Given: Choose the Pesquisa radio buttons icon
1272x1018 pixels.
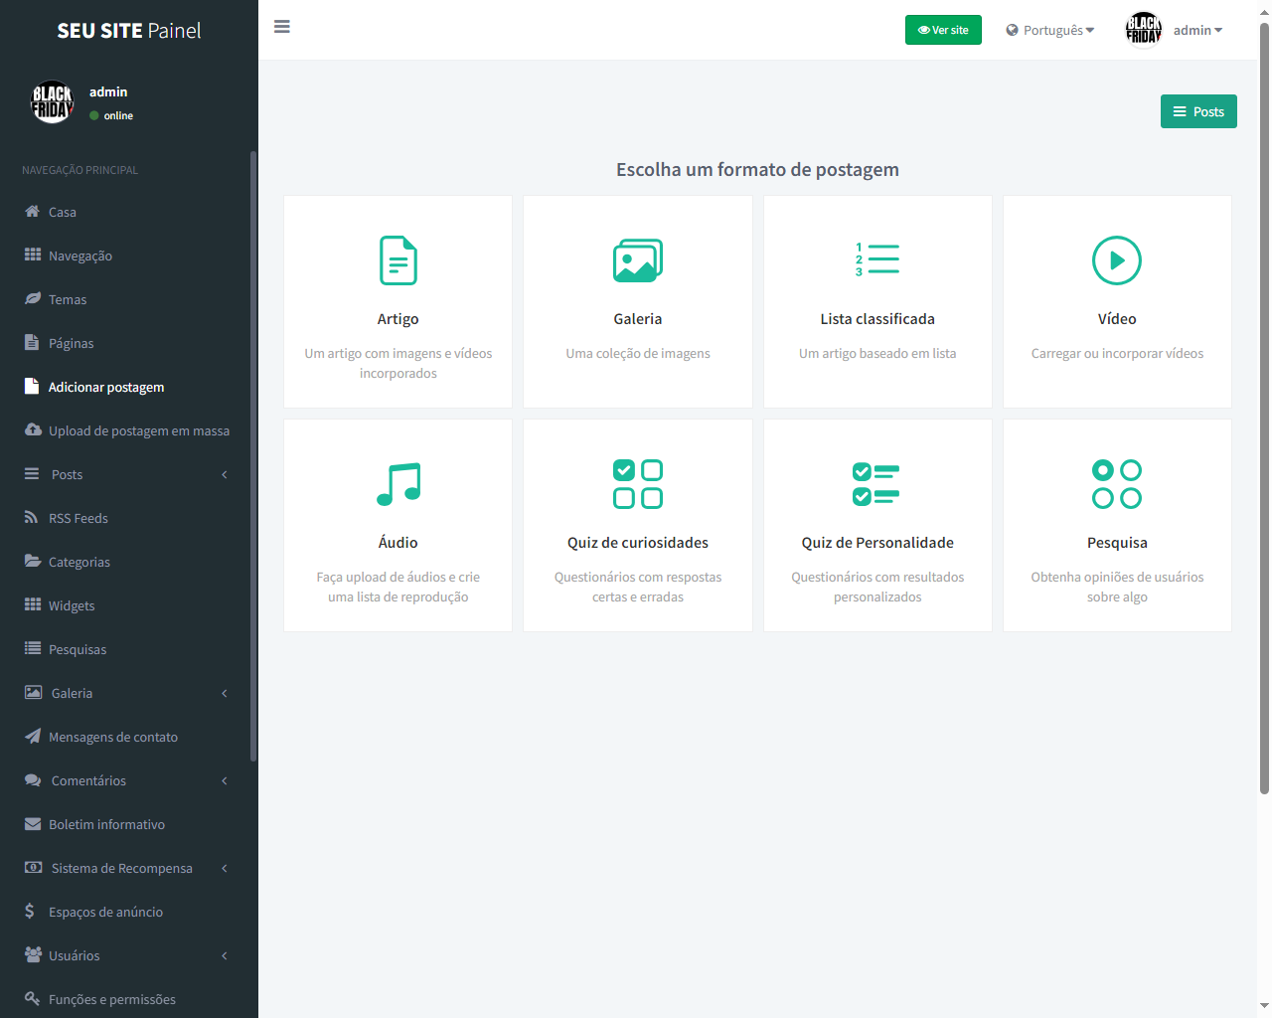Looking at the screenshot, I should 1116,484.
